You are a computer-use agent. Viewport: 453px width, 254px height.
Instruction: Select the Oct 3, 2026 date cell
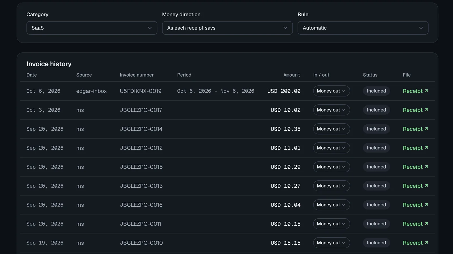coord(43,110)
